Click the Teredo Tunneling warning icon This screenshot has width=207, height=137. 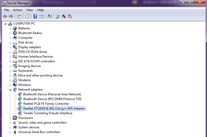tap(20, 113)
